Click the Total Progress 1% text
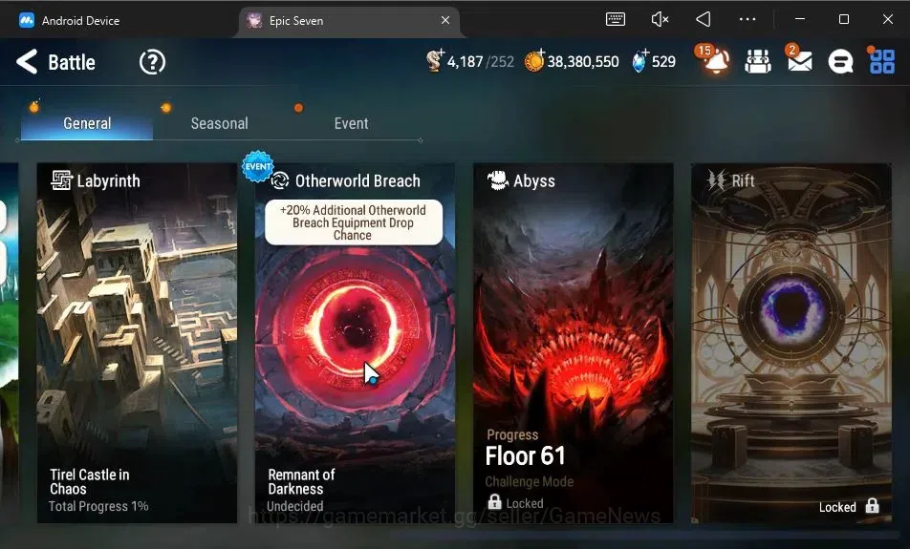The image size is (910, 549). tap(98, 506)
